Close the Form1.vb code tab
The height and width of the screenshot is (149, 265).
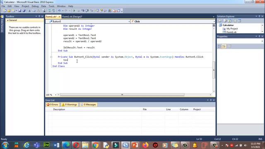[x=59, y=17]
